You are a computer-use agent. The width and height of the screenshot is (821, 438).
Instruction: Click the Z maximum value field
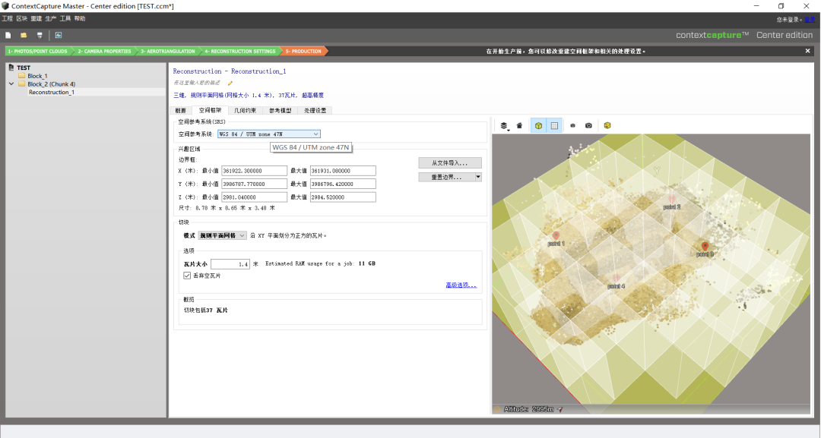pos(343,197)
